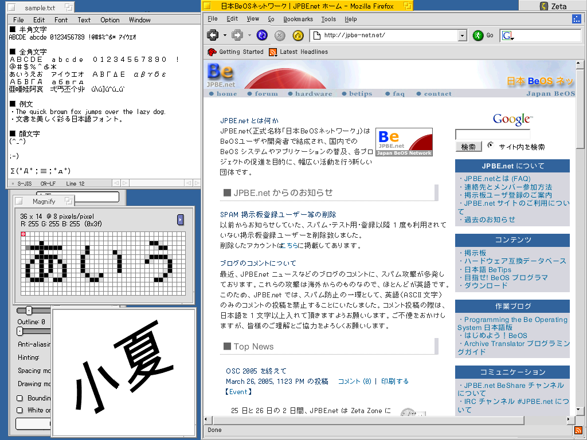
Task: Click 'CR-LF' in the editor status bar
Action: coord(48,183)
